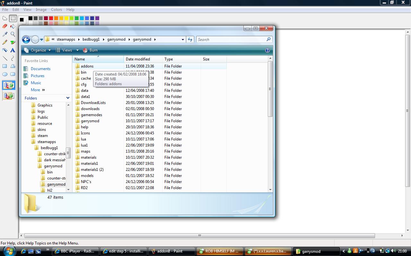
Task: Pick the purple color swatch
Action: pos(97,18)
